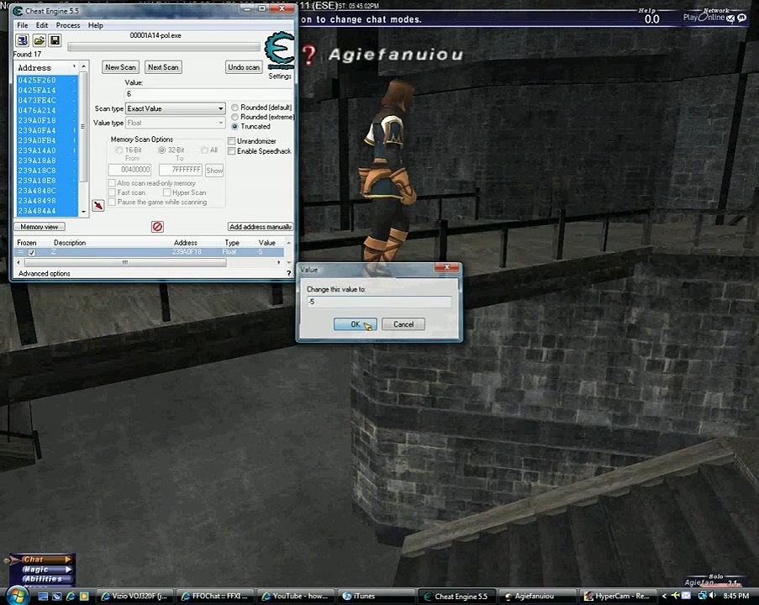The width and height of the screenshot is (759, 605).
Task: Click the Internet Explorer quick launch icon
Action: point(71,597)
